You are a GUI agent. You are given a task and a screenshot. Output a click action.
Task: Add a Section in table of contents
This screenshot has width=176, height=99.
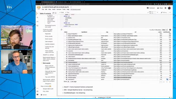(x=44, y=95)
